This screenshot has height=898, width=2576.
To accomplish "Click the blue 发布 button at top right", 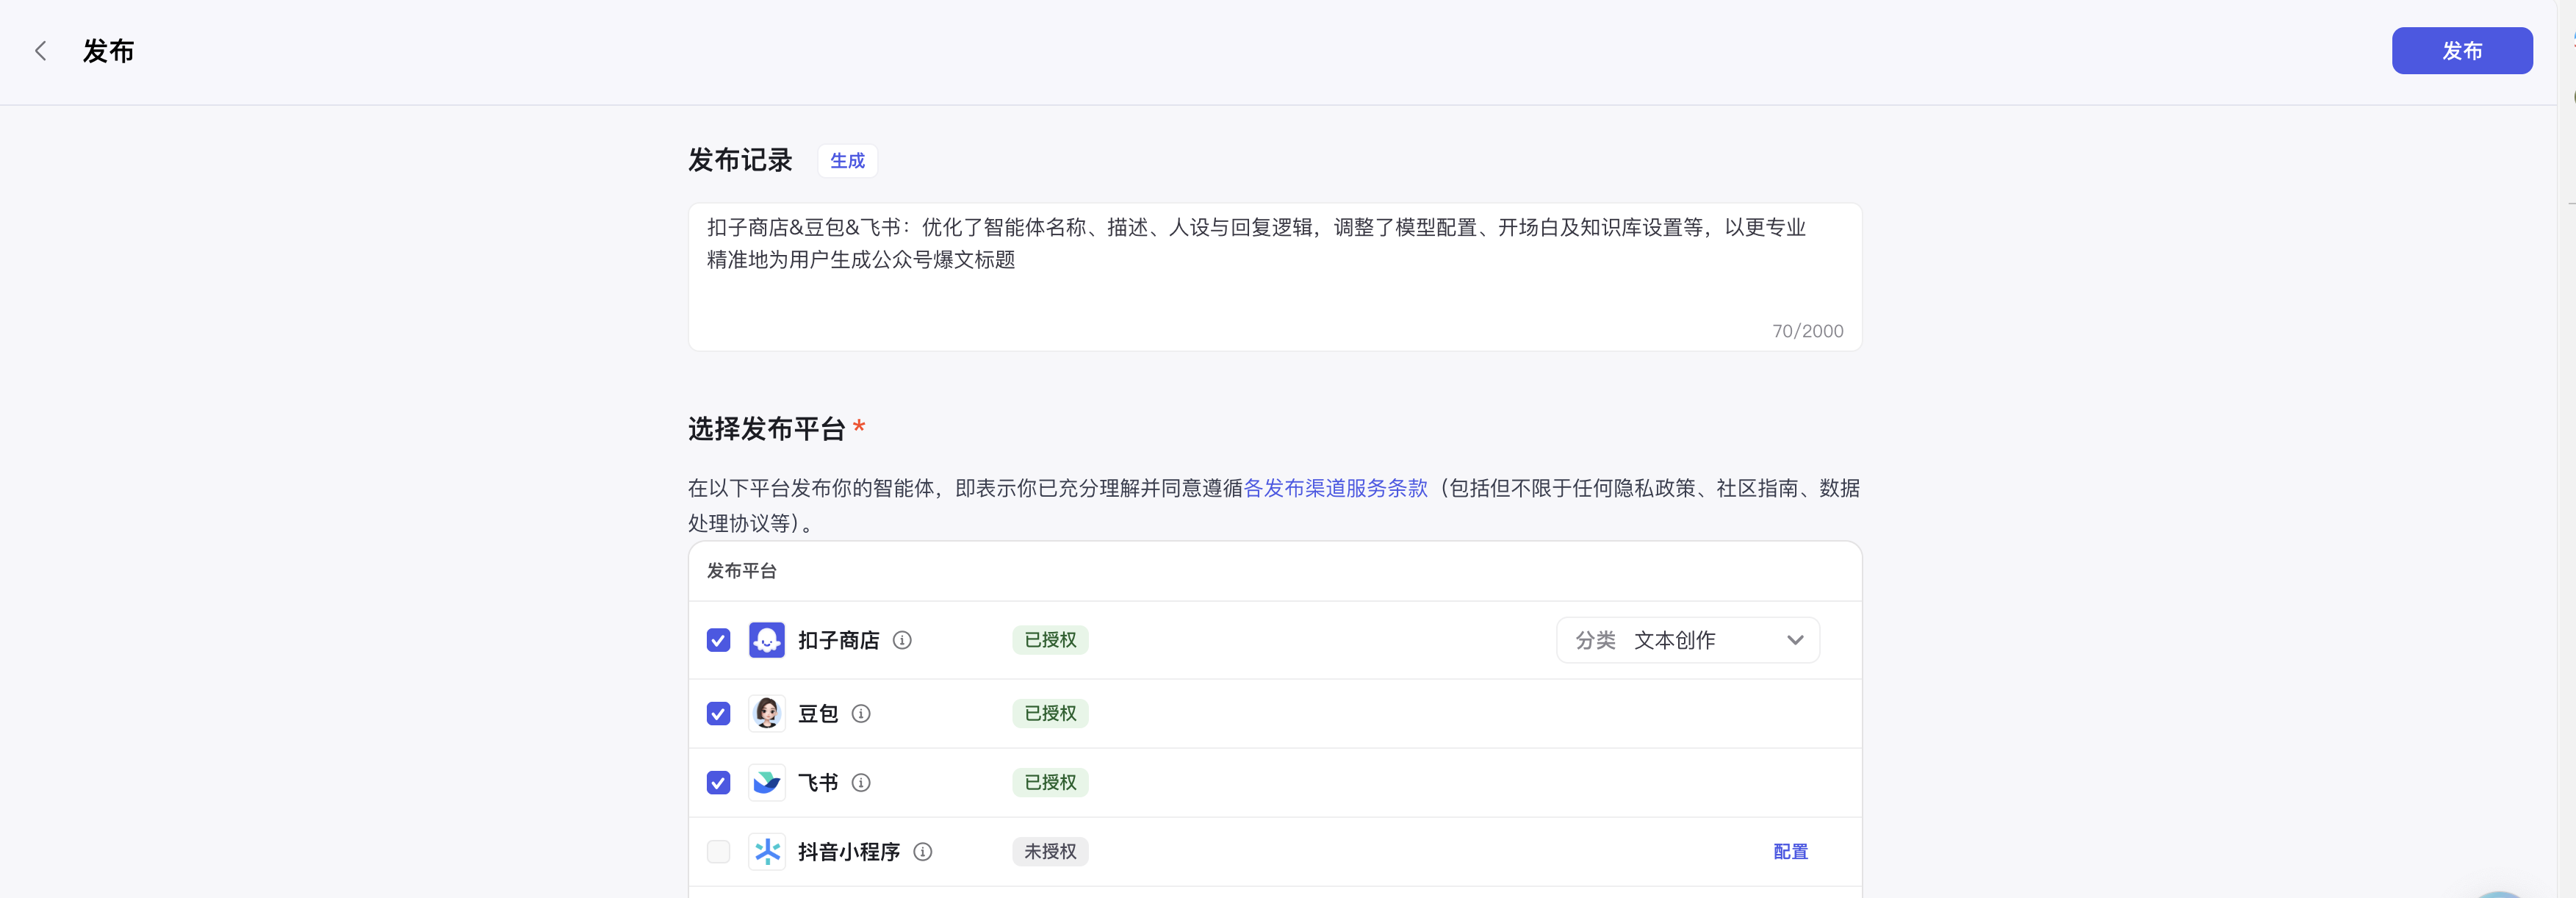I will click(2461, 51).
